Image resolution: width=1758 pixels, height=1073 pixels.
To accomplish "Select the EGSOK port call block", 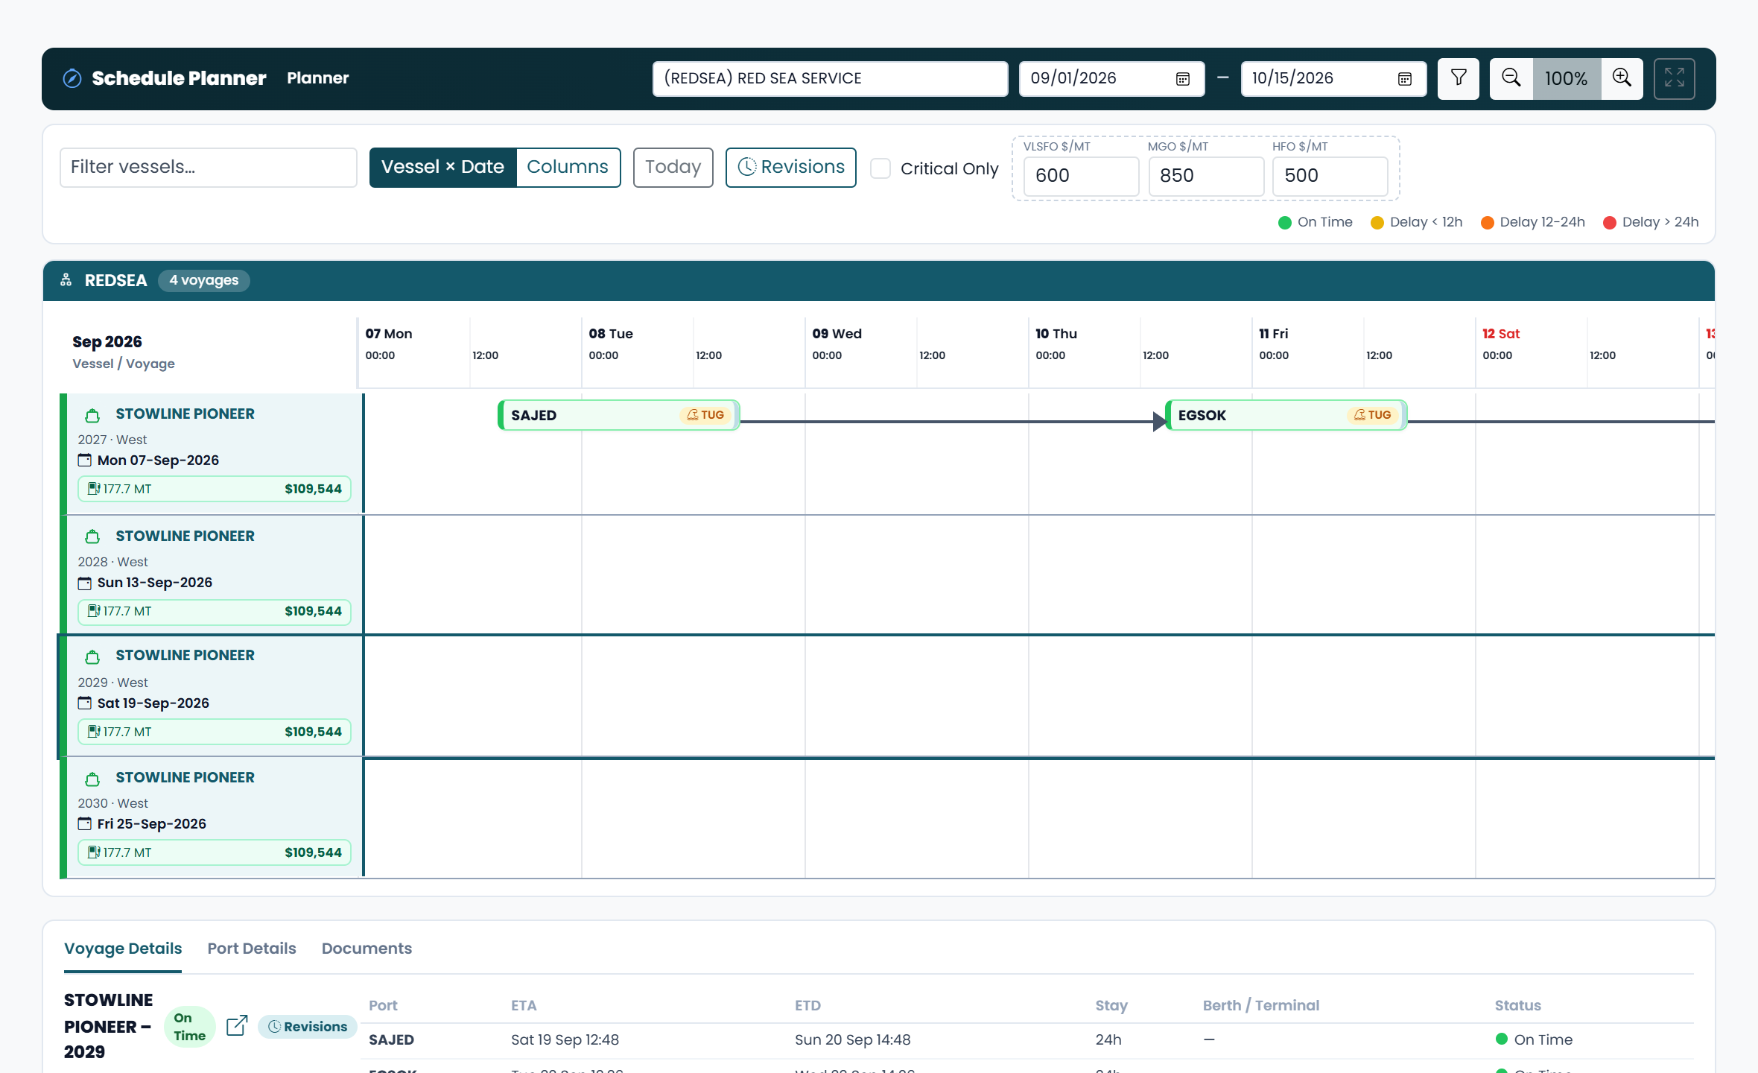I will pos(1285,415).
